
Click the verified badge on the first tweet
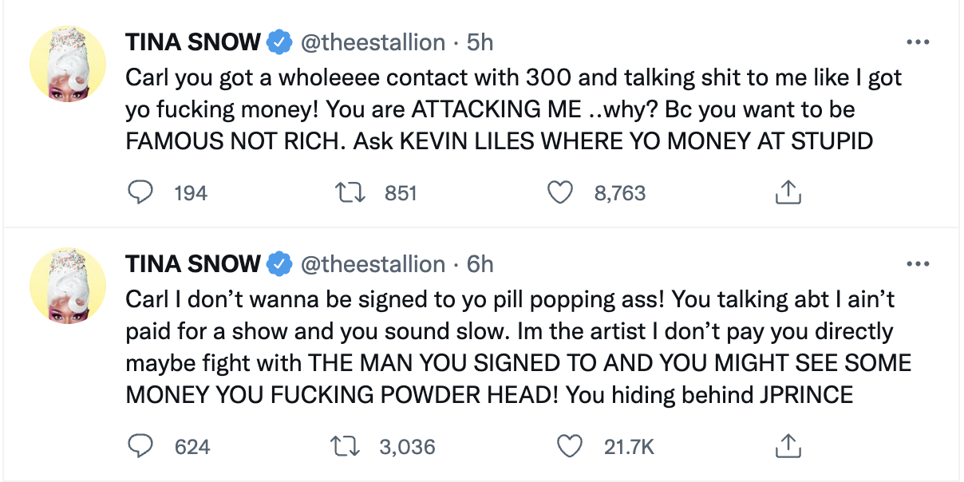click(x=279, y=42)
